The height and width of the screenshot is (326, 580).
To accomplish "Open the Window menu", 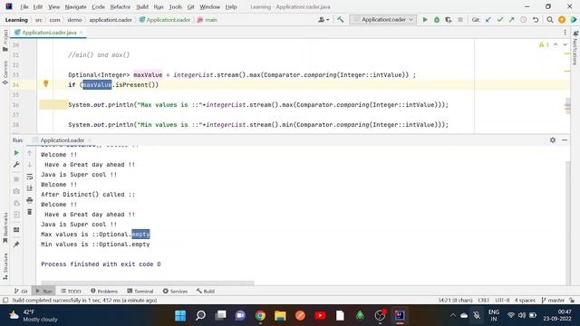I will tap(209, 6).
